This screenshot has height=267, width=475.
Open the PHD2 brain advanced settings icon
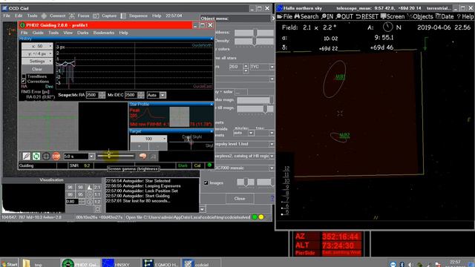pyautogui.click(x=142, y=156)
